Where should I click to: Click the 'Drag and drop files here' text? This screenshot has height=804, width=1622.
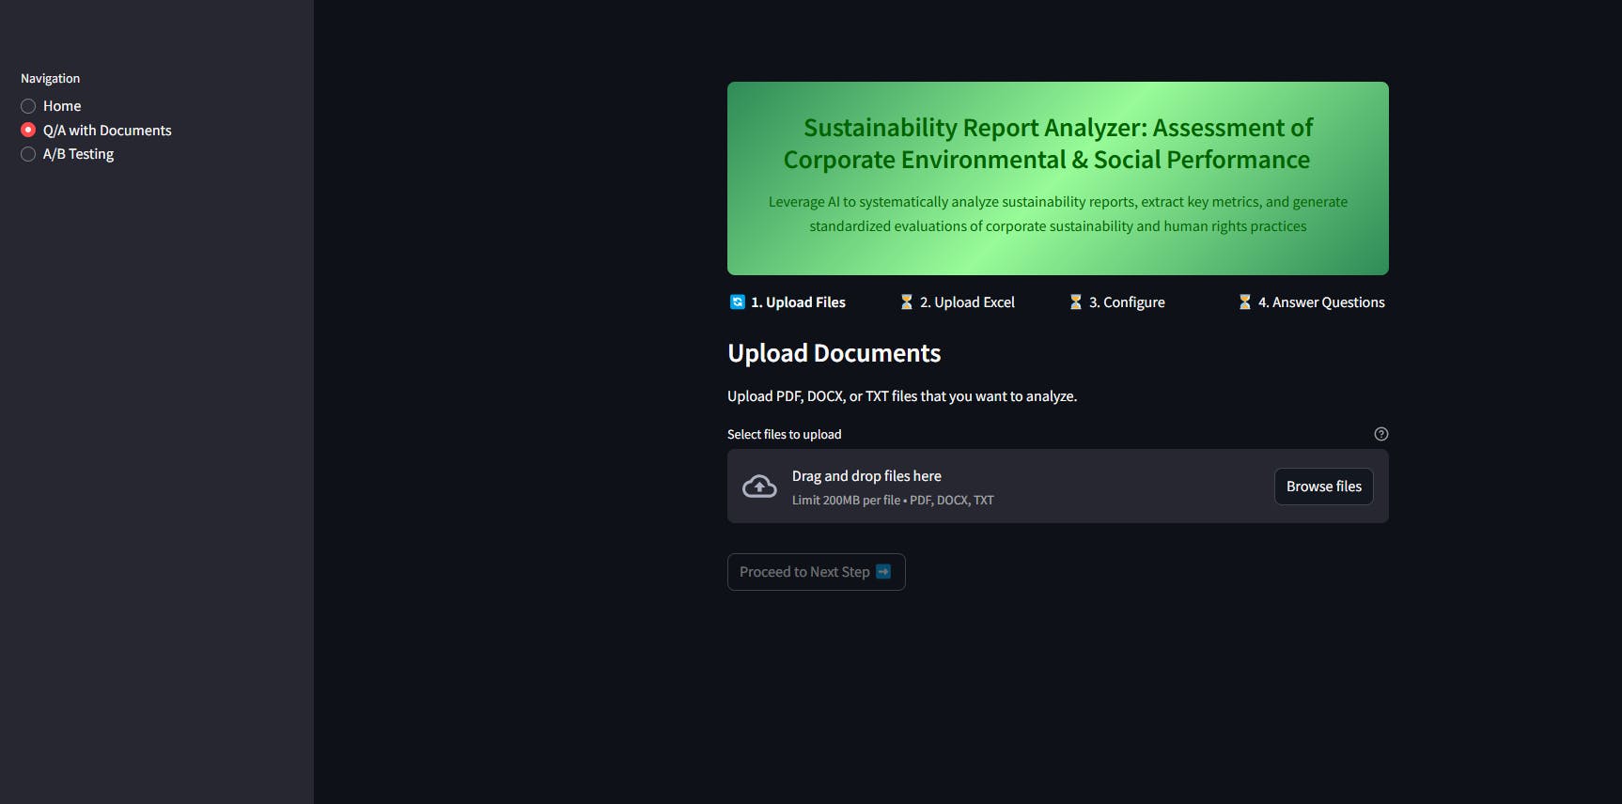(866, 476)
